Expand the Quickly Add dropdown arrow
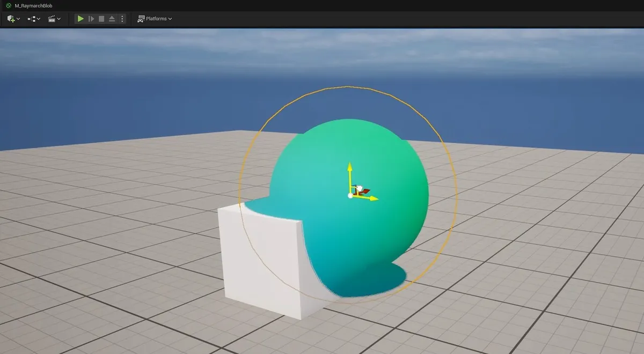 18,18
